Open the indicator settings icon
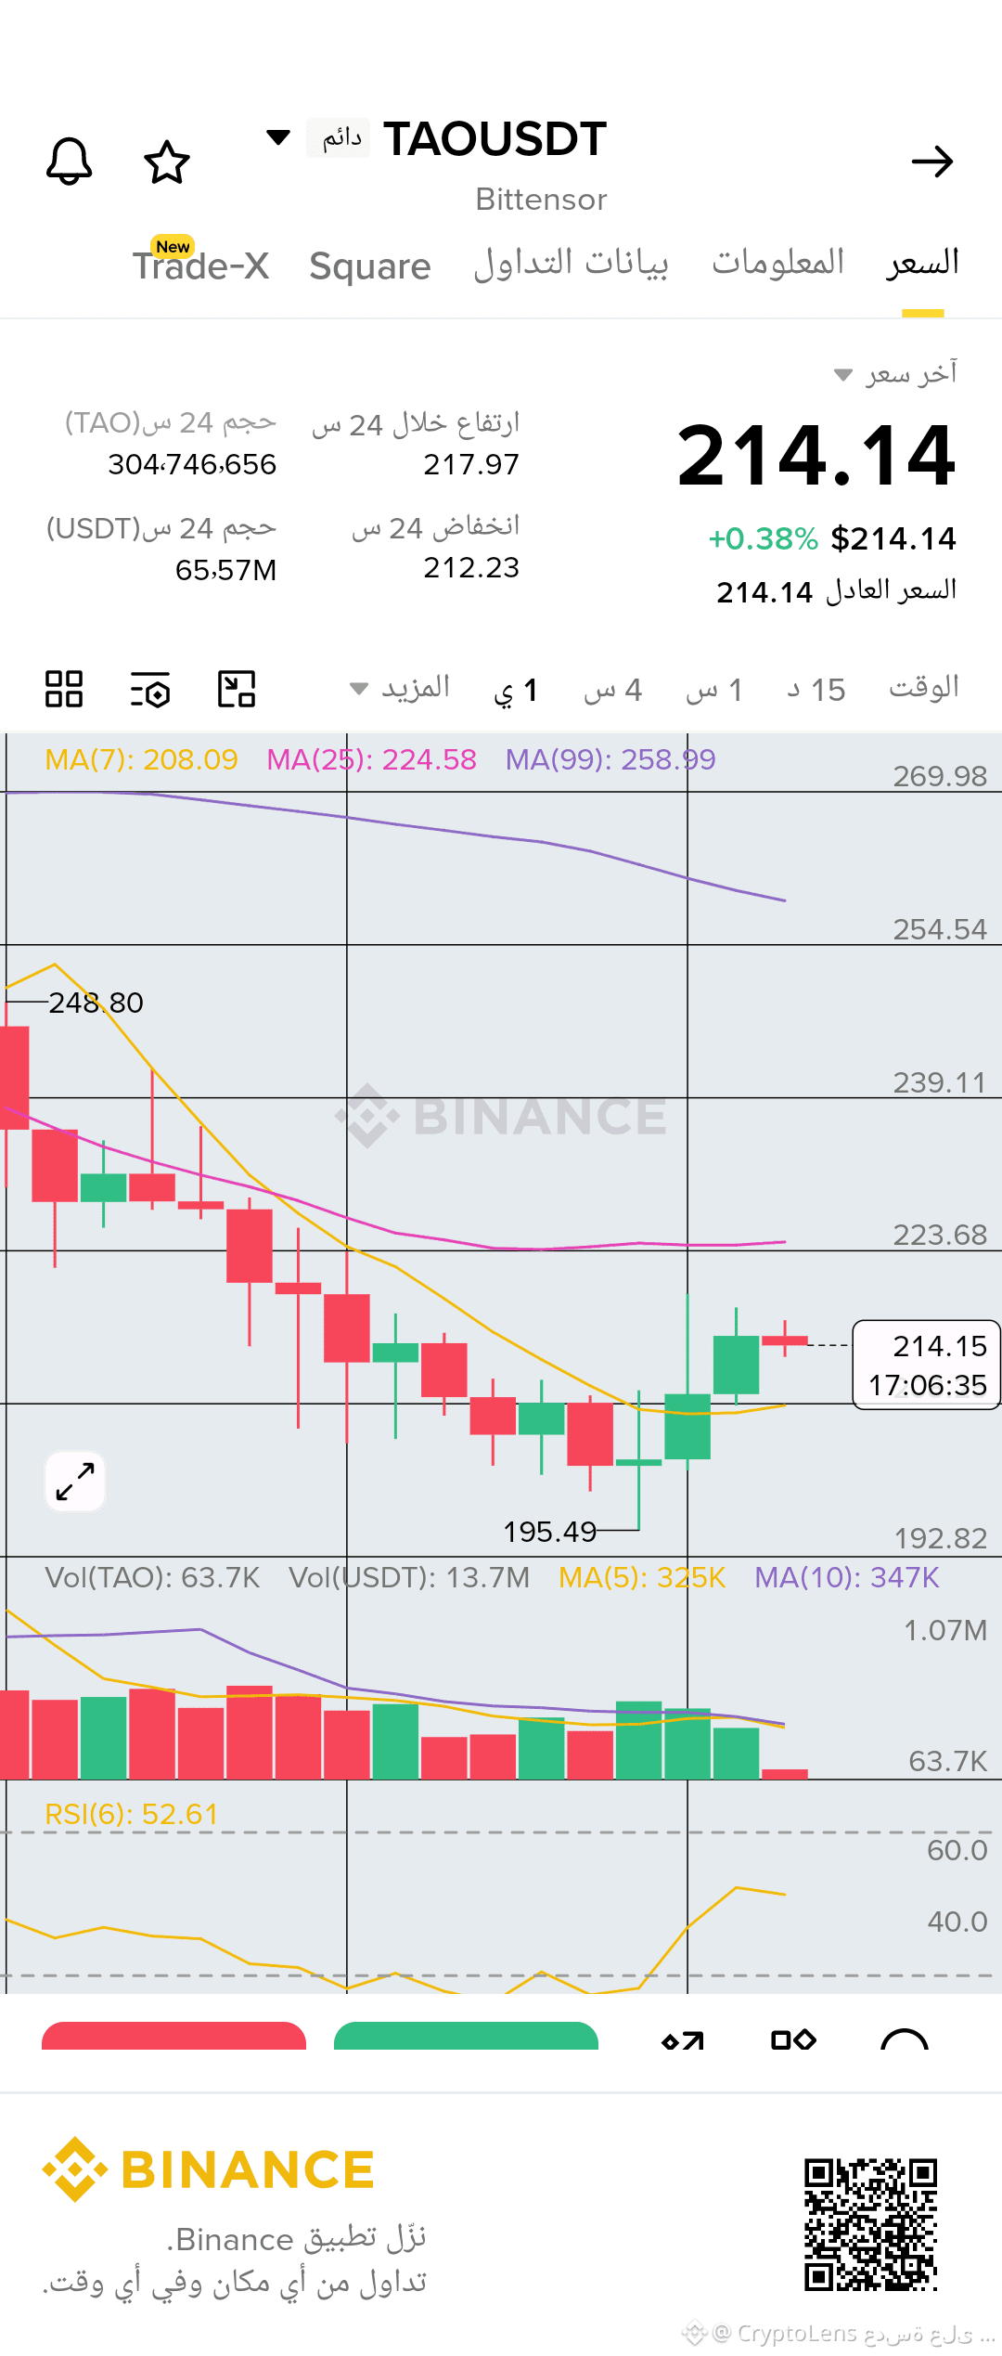Image resolution: width=1002 pixels, height=2356 pixels. (x=150, y=689)
